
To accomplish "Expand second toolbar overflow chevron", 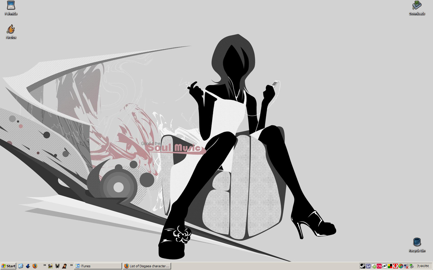I will pos(71,265).
